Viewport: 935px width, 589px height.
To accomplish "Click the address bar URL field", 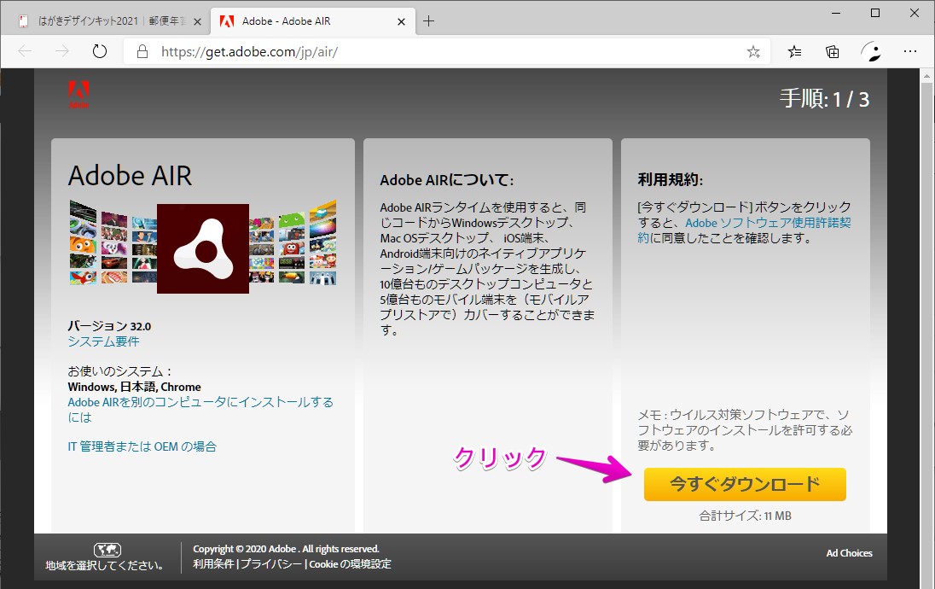I will pos(447,52).
